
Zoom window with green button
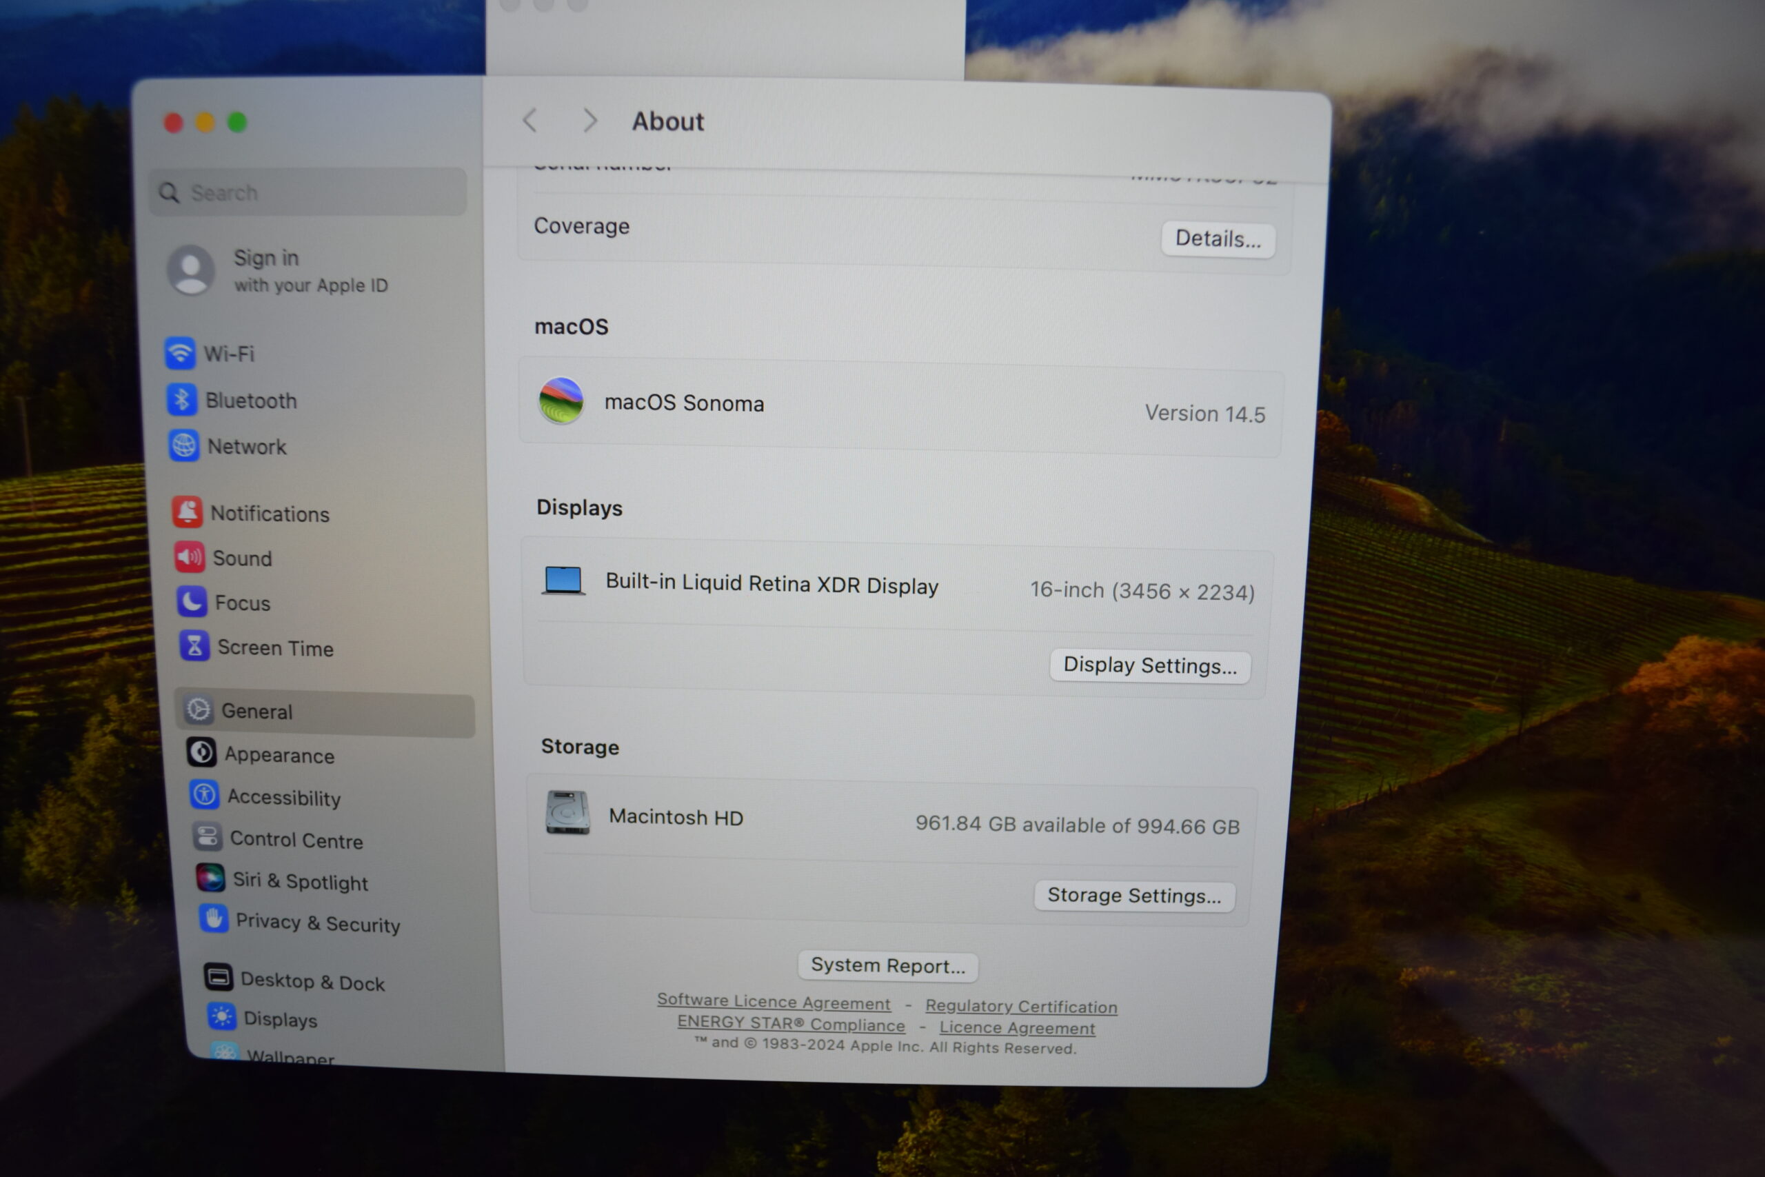pyautogui.click(x=237, y=121)
